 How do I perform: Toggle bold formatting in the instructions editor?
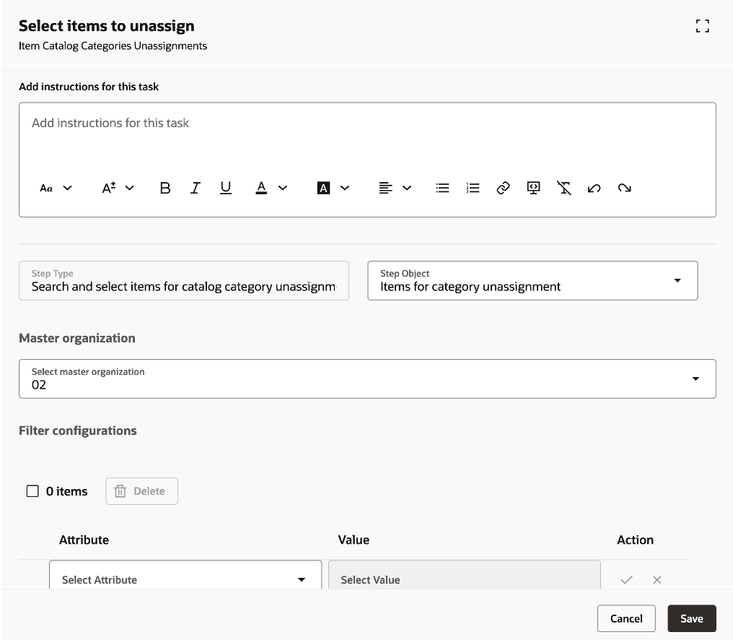tap(165, 188)
